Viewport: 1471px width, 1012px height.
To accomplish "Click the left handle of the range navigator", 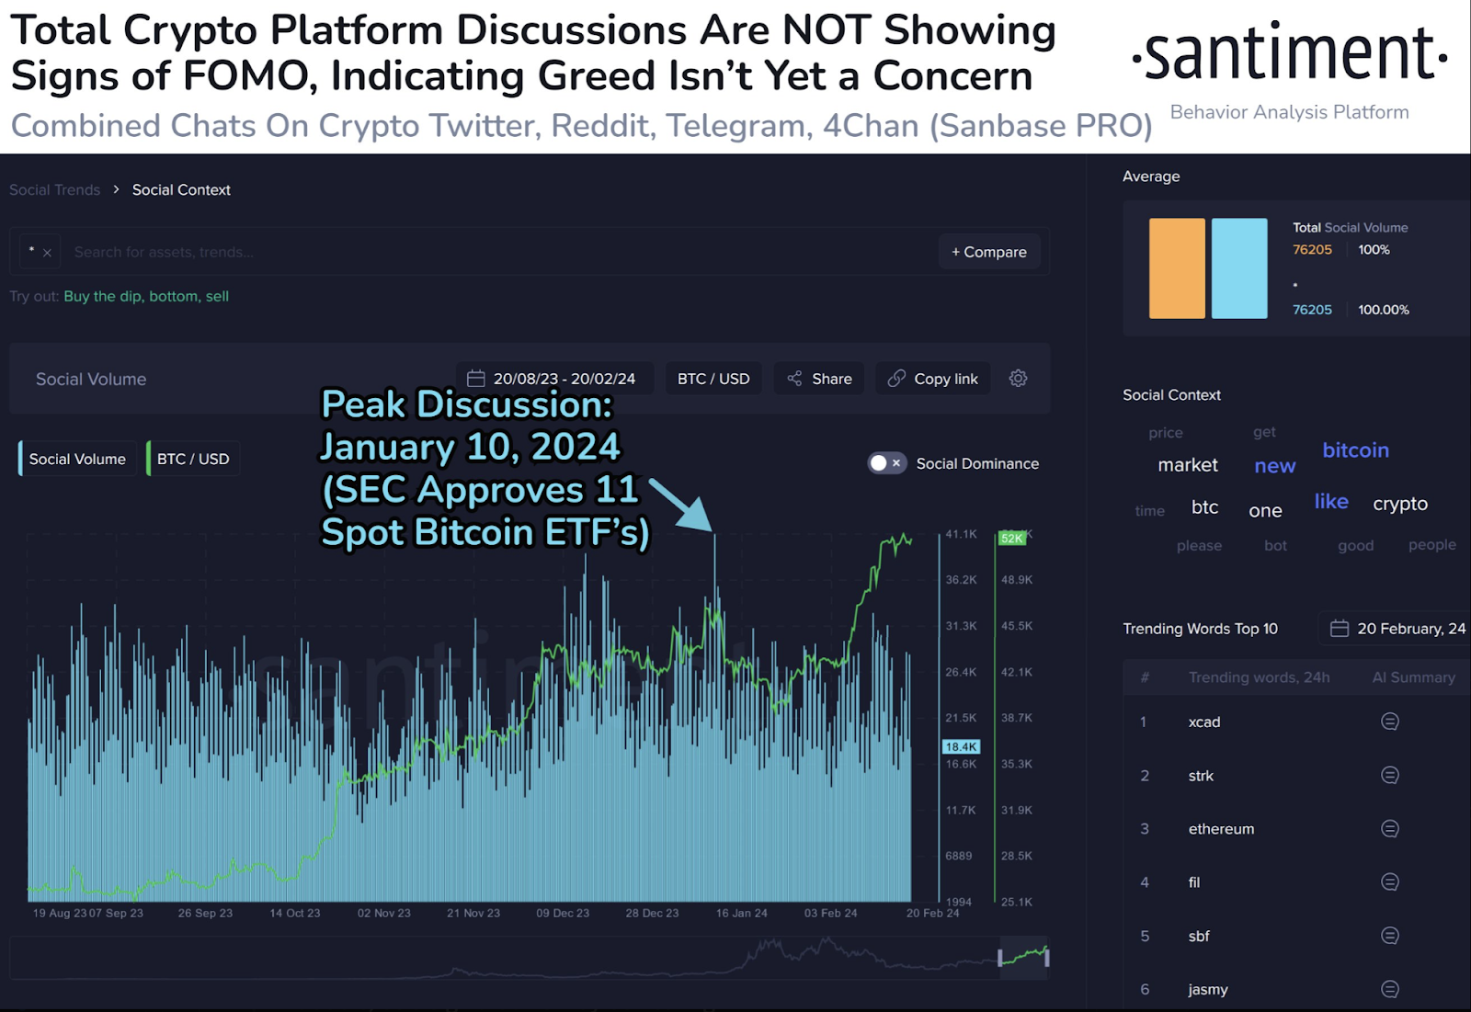I will [x=1000, y=958].
